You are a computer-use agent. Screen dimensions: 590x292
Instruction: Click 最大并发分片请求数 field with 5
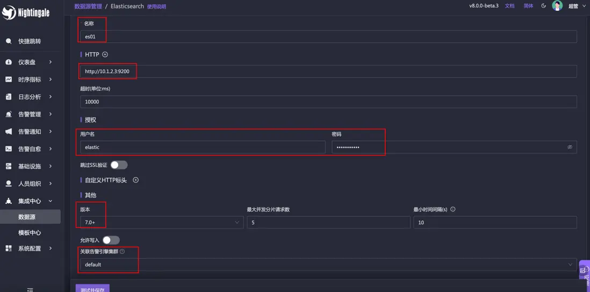(328, 222)
